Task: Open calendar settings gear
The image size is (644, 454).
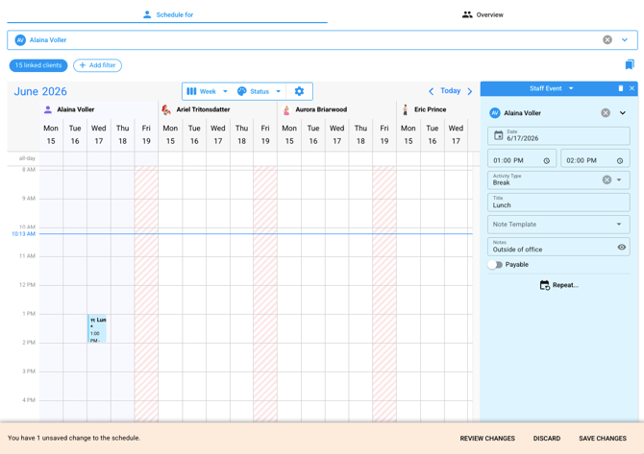Action: point(299,91)
